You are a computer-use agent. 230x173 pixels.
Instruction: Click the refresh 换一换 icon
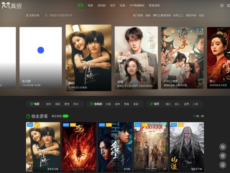click(194, 116)
